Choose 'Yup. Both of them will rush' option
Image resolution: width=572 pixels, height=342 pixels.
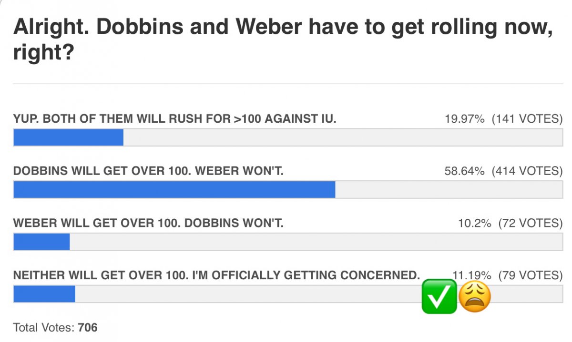175,118
